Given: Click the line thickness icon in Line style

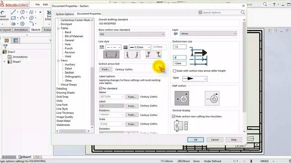Looking at the screenshot, I should point(125,47).
